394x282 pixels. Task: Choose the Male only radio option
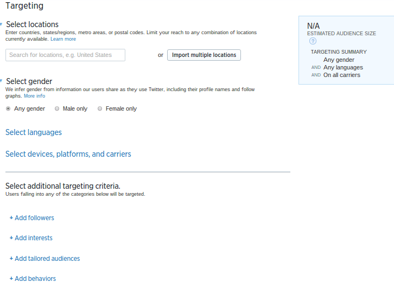tap(57, 109)
